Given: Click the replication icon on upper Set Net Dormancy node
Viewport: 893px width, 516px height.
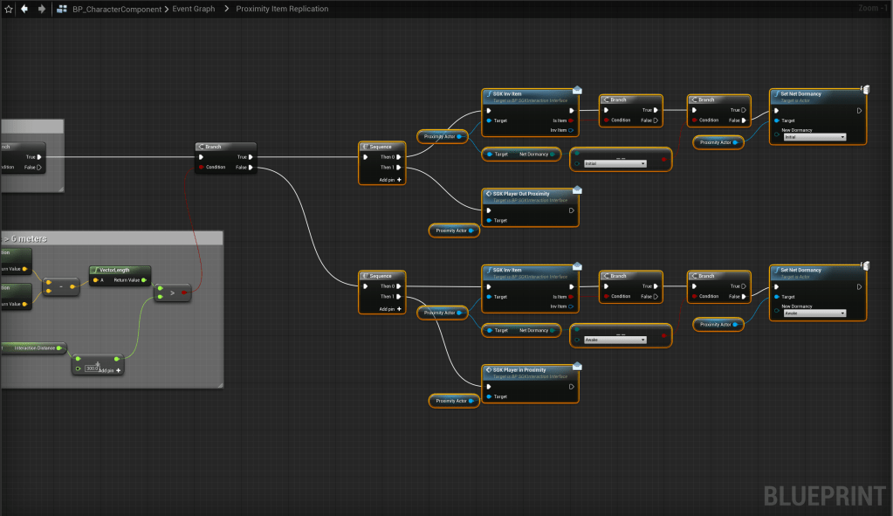Looking at the screenshot, I should click(x=864, y=88).
